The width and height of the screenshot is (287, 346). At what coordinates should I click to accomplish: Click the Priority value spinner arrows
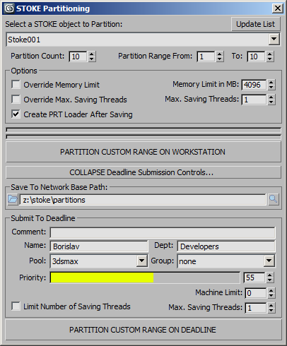coord(270,278)
